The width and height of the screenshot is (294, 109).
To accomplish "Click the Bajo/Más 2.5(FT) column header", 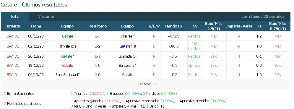I will click(x=214, y=26).
